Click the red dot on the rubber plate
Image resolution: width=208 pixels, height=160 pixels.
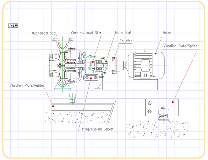53,106
